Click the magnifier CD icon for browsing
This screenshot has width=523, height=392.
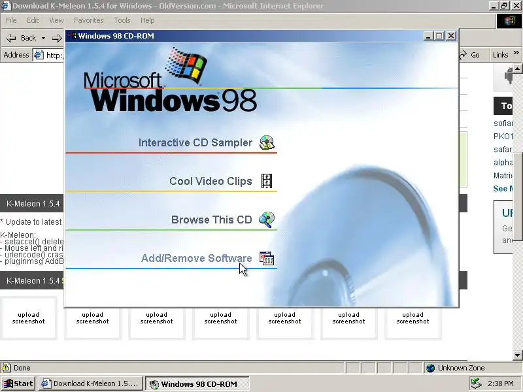[x=267, y=220]
